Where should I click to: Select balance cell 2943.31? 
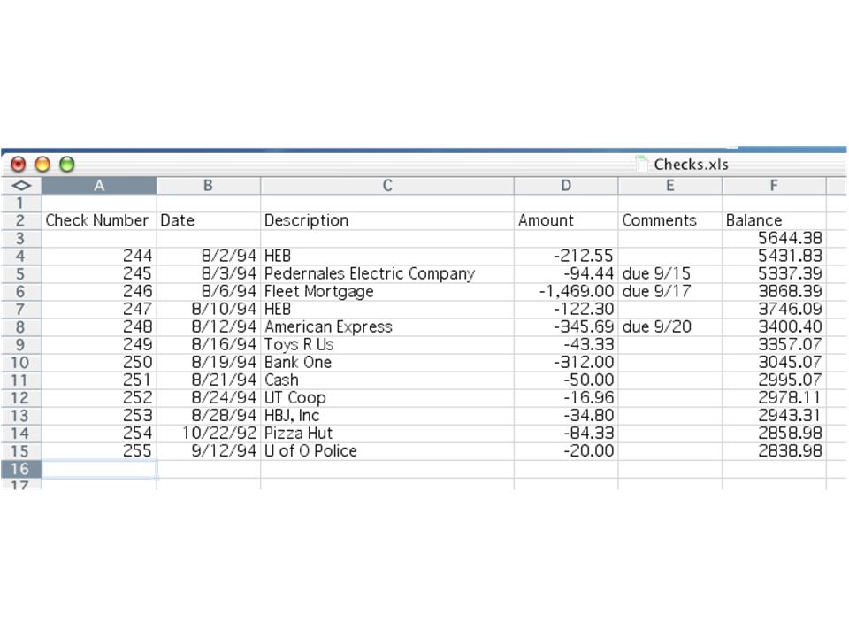774,416
